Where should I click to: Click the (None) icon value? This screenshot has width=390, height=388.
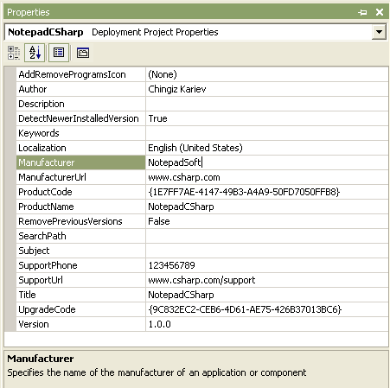click(267, 74)
